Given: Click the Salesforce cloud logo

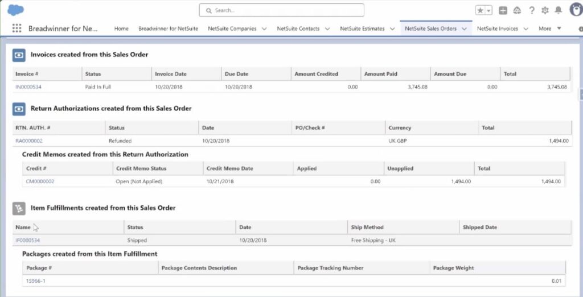Looking at the screenshot, I should coord(15,10).
